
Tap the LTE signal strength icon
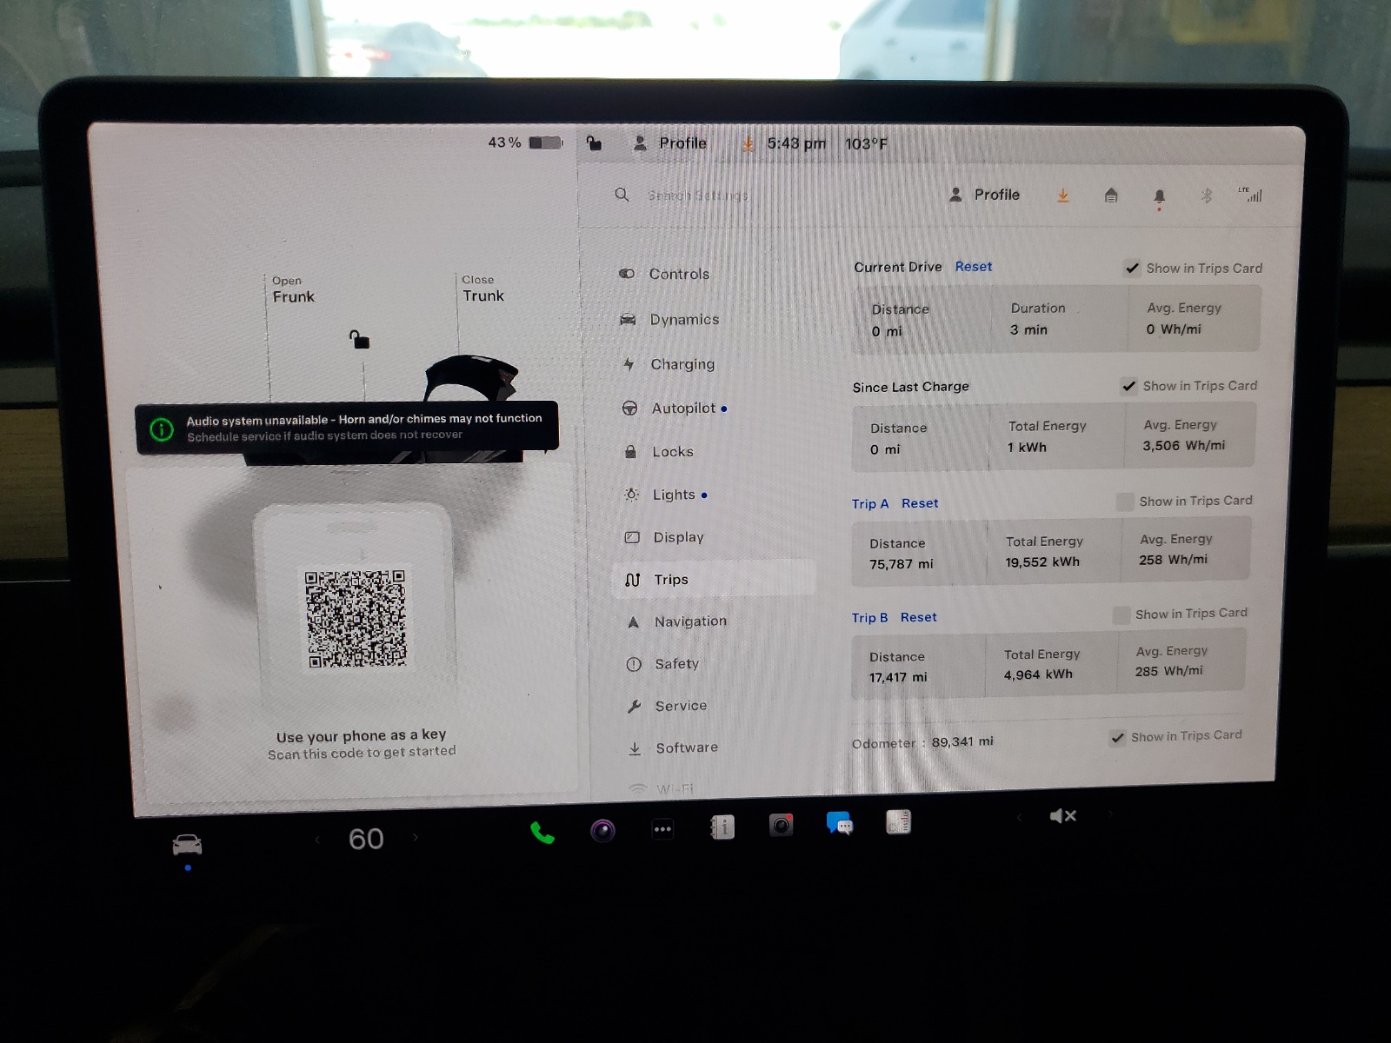[1250, 195]
